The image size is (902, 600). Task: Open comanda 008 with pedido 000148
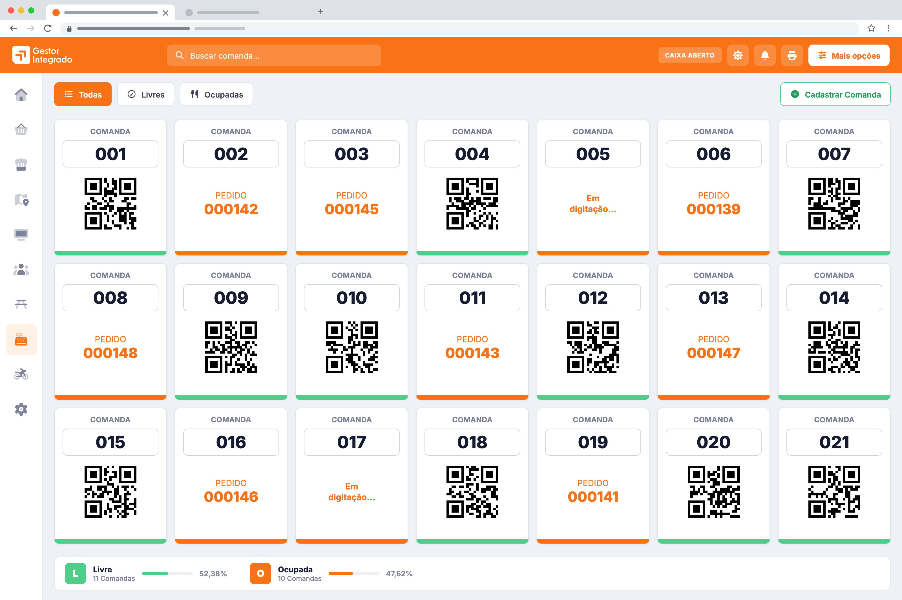click(110, 331)
